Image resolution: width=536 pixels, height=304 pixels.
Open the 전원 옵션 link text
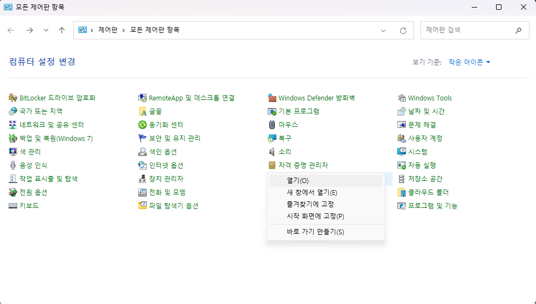[x=33, y=193]
